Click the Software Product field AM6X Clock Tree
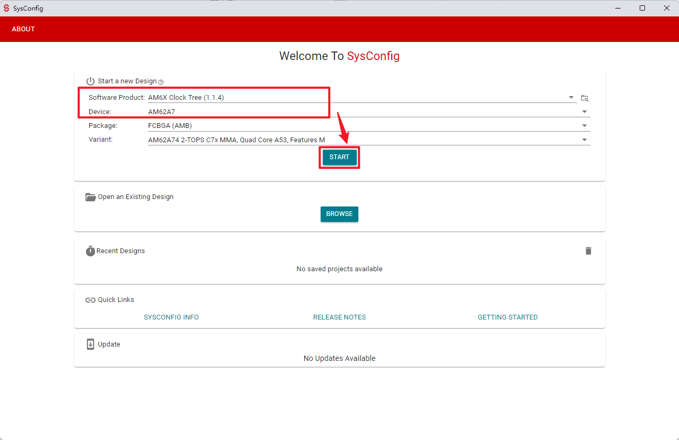This screenshot has height=440, width=679. coord(362,97)
